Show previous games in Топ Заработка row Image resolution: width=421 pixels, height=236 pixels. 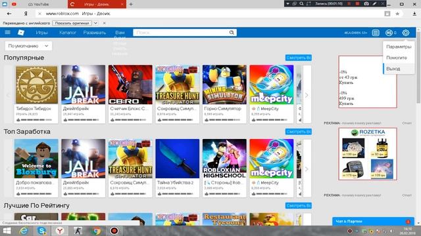[8, 169]
